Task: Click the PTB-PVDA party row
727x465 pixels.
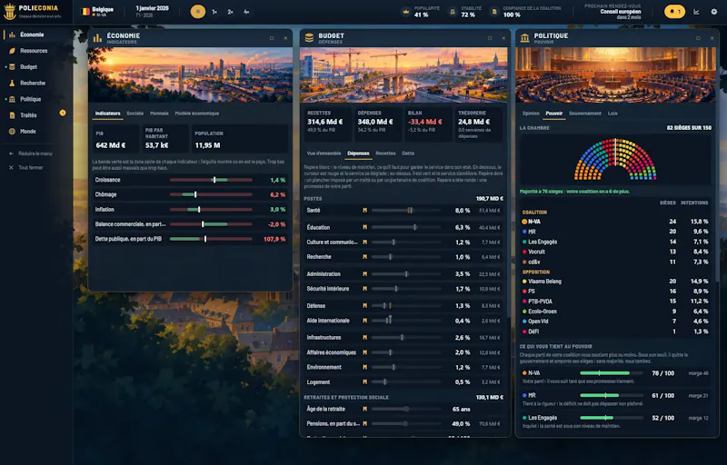Action: point(615,302)
